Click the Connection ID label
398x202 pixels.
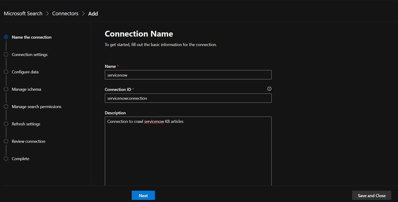118,90
